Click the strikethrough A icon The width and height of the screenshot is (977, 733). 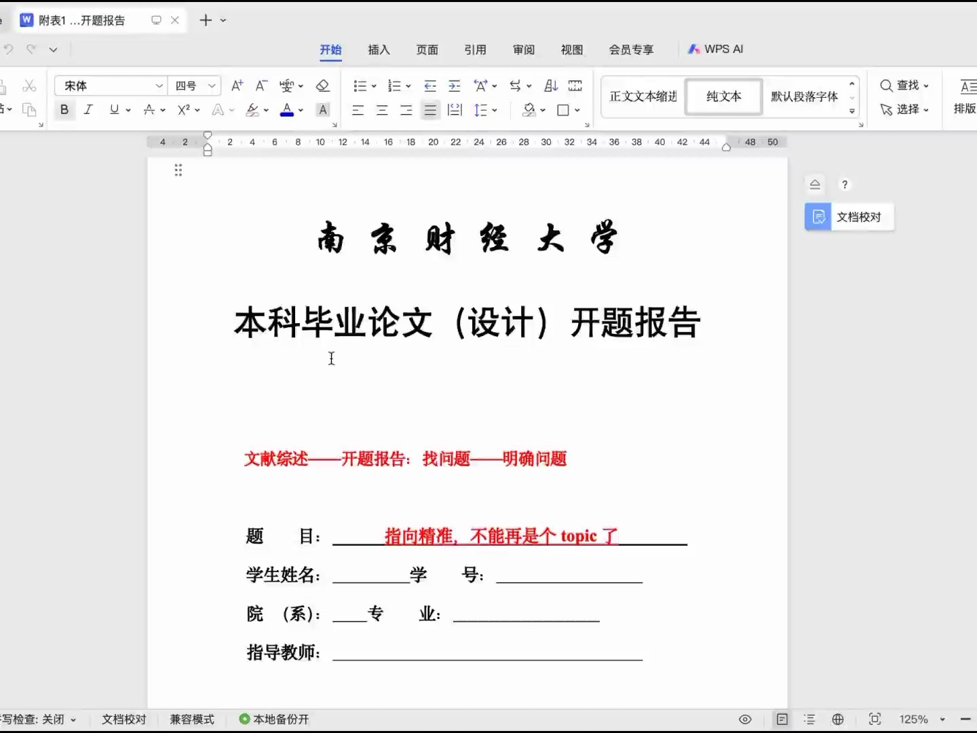[149, 110]
